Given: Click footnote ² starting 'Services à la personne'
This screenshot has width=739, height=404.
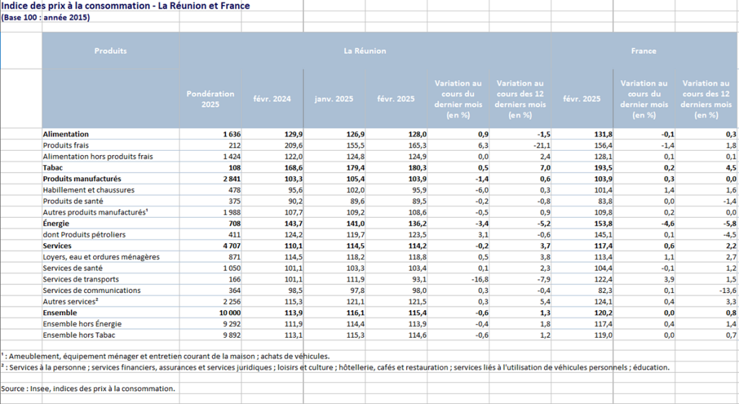Looking at the screenshot, I should 335,367.
